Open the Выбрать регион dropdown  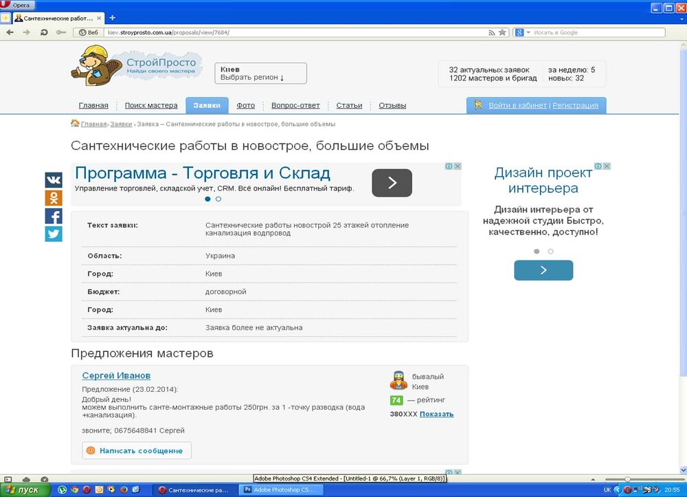tap(260, 73)
